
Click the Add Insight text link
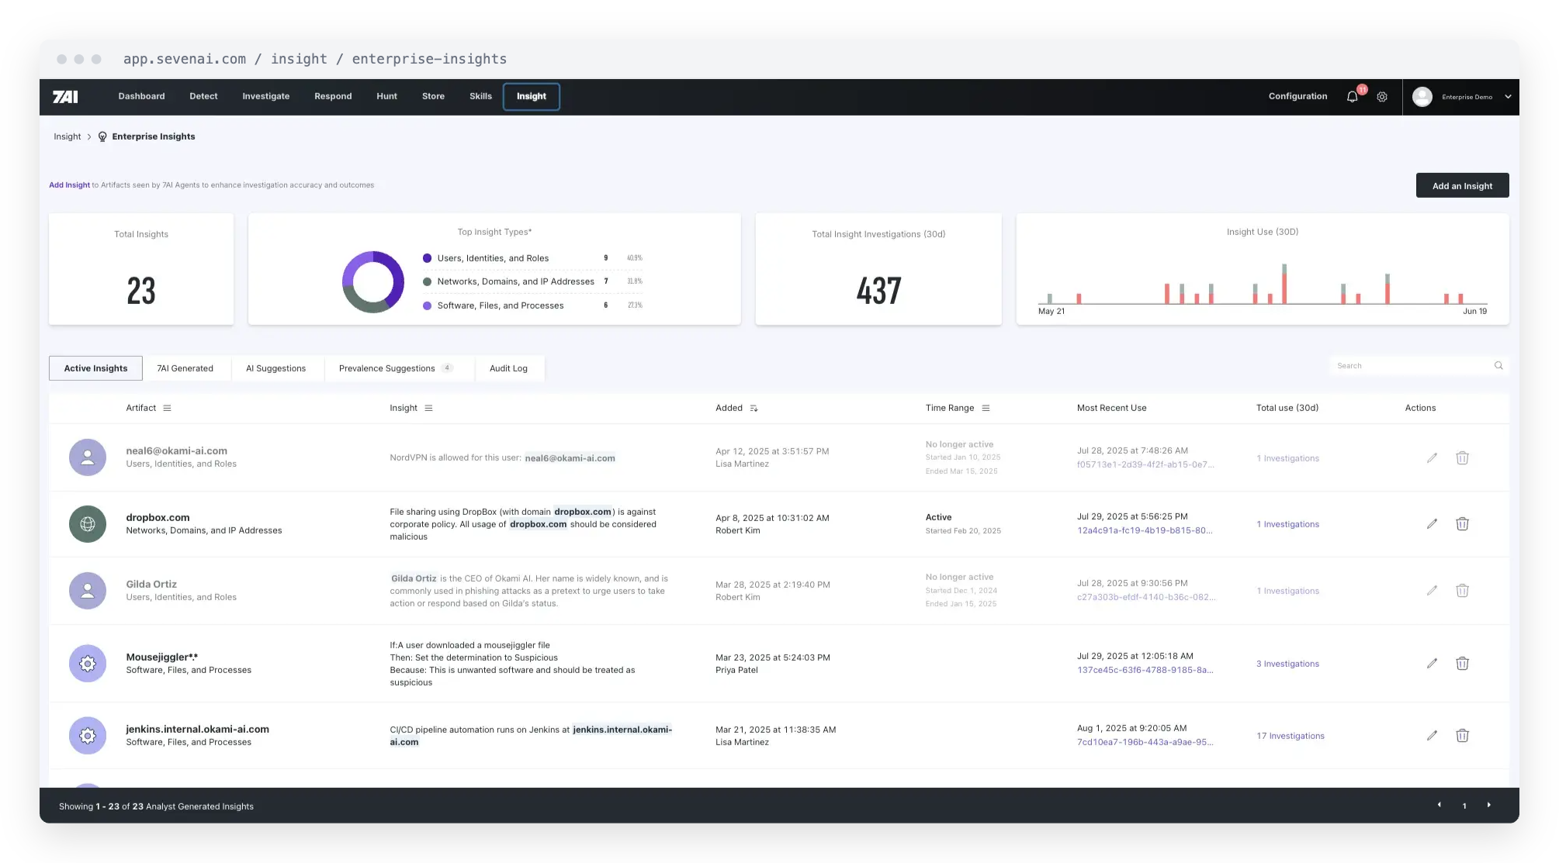tap(69, 185)
